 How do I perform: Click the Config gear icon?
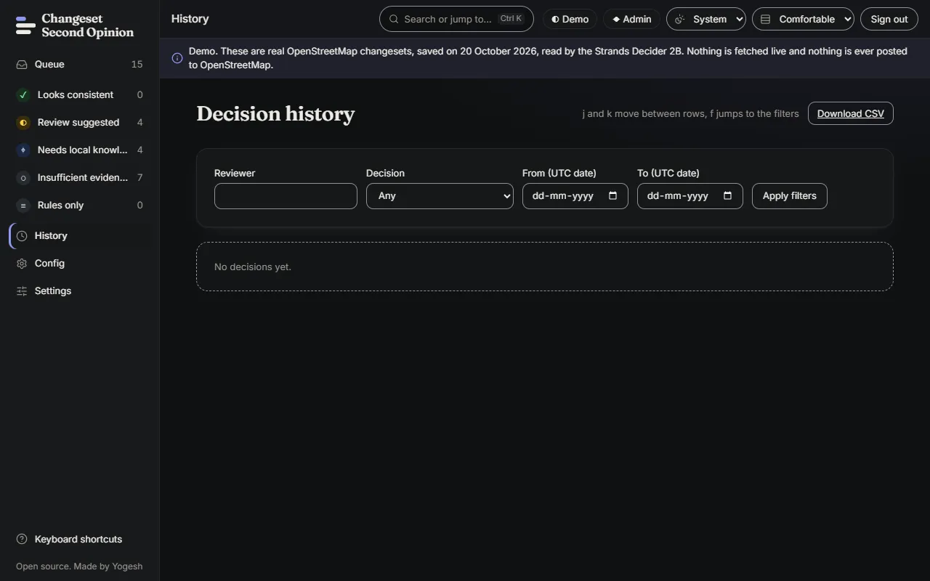pyautogui.click(x=22, y=264)
